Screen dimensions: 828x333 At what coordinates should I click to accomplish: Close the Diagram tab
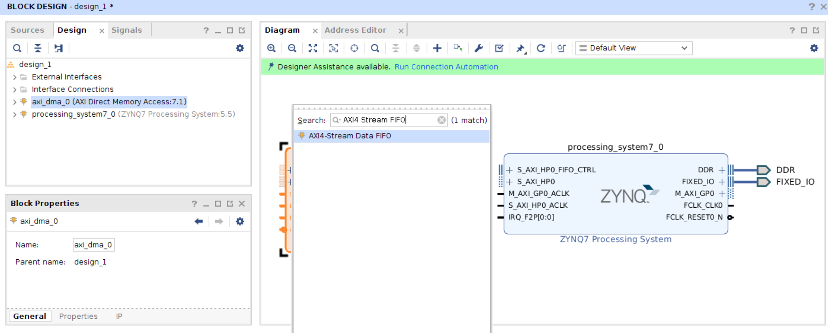click(315, 31)
